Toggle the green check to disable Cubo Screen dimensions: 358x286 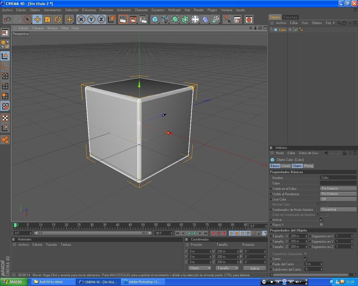click(296, 30)
